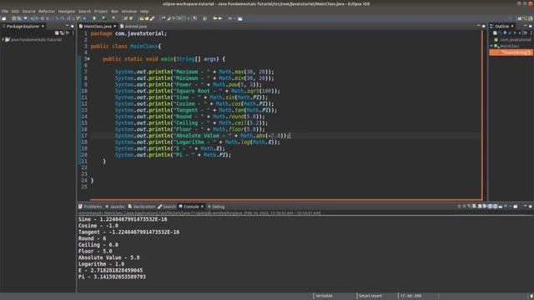The height and width of the screenshot is (300, 534).
Task: Click the package com.javatutorial declaration
Action: pyautogui.click(x=128, y=33)
